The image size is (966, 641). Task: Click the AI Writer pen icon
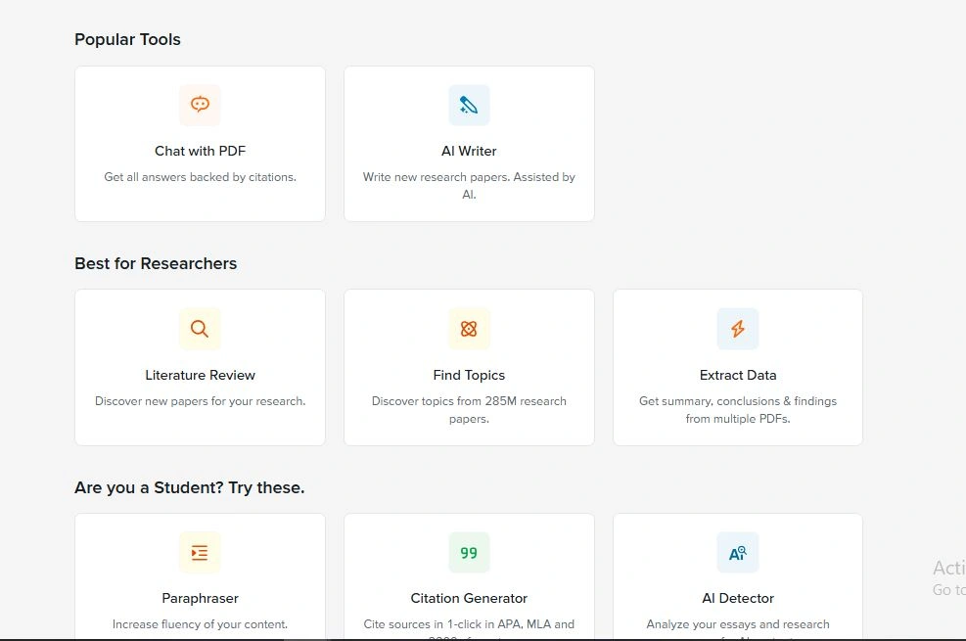[469, 105]
